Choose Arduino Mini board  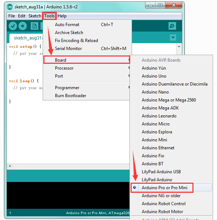tap(171, 140)
